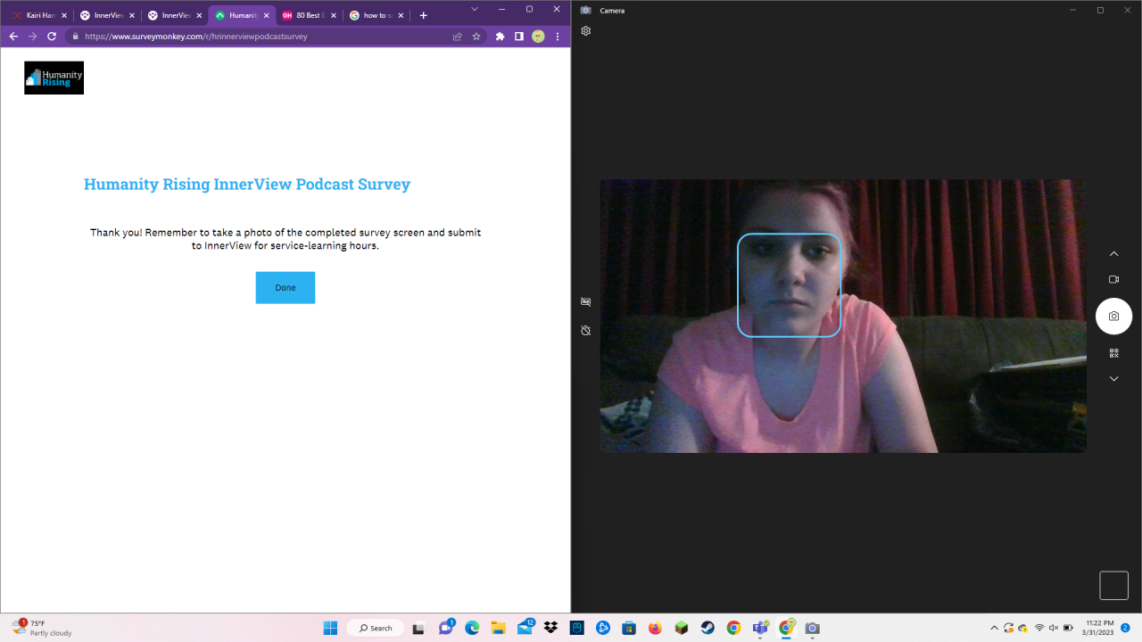Switch Camera app to barcode scanner mode
The image size is (1142, 642).
1113,353
